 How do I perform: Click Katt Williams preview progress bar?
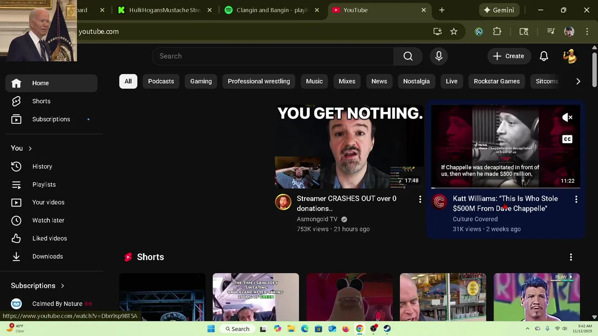point(505,188)
